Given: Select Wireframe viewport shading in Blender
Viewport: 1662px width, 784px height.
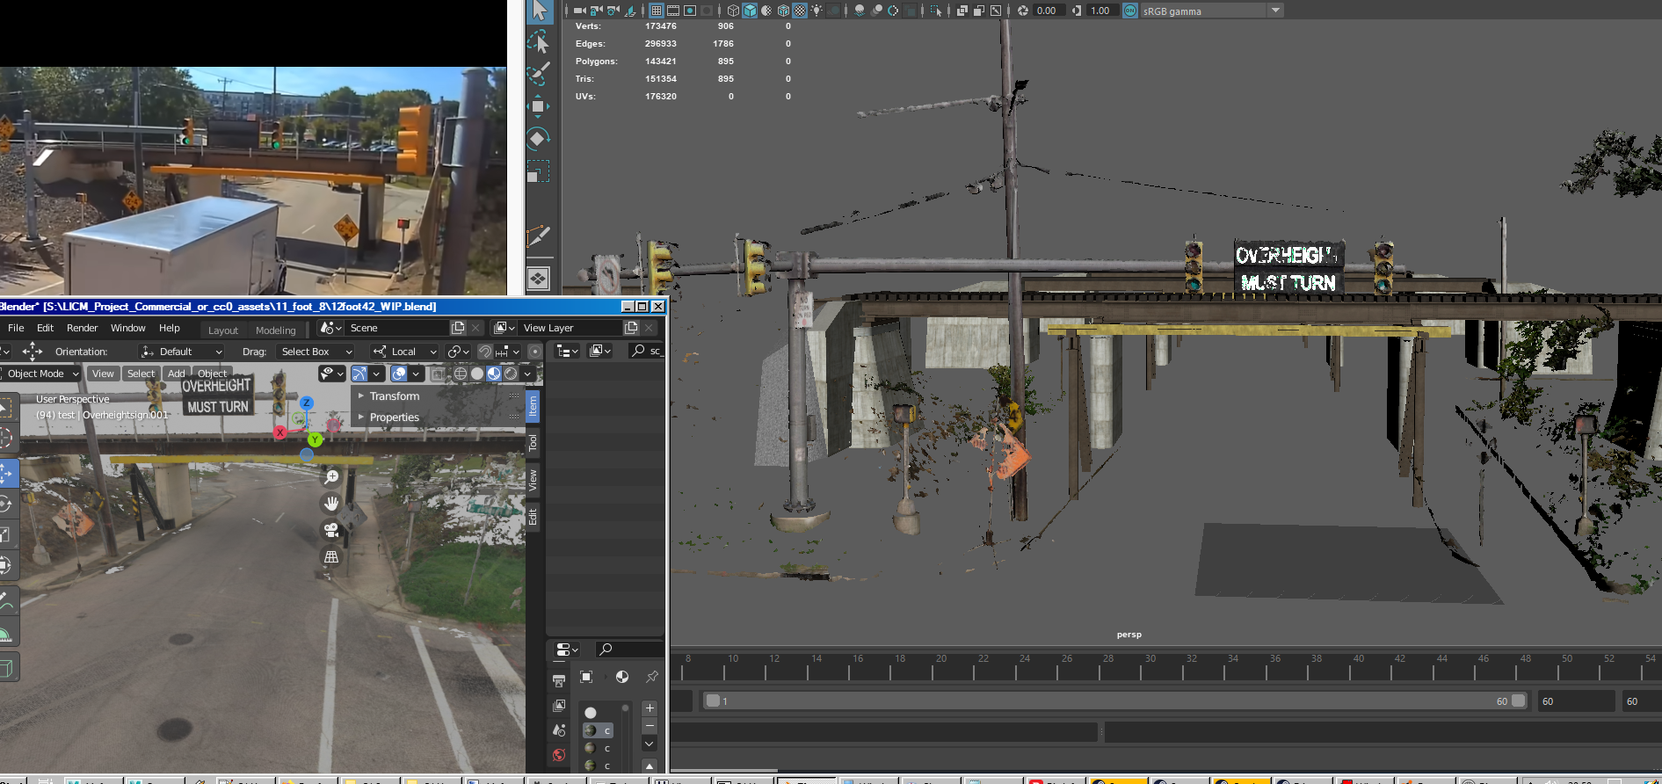Looking at the screenshot, I should 461,374.
